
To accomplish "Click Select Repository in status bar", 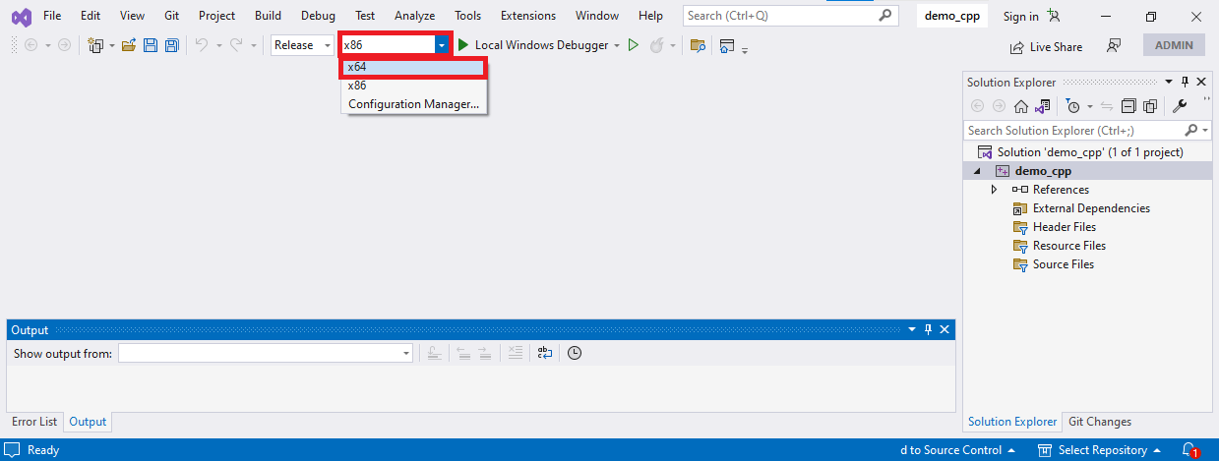I will 1100,450.
